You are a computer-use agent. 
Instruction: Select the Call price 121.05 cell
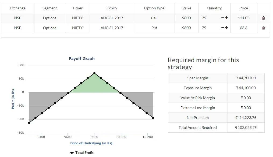[244, 18]
